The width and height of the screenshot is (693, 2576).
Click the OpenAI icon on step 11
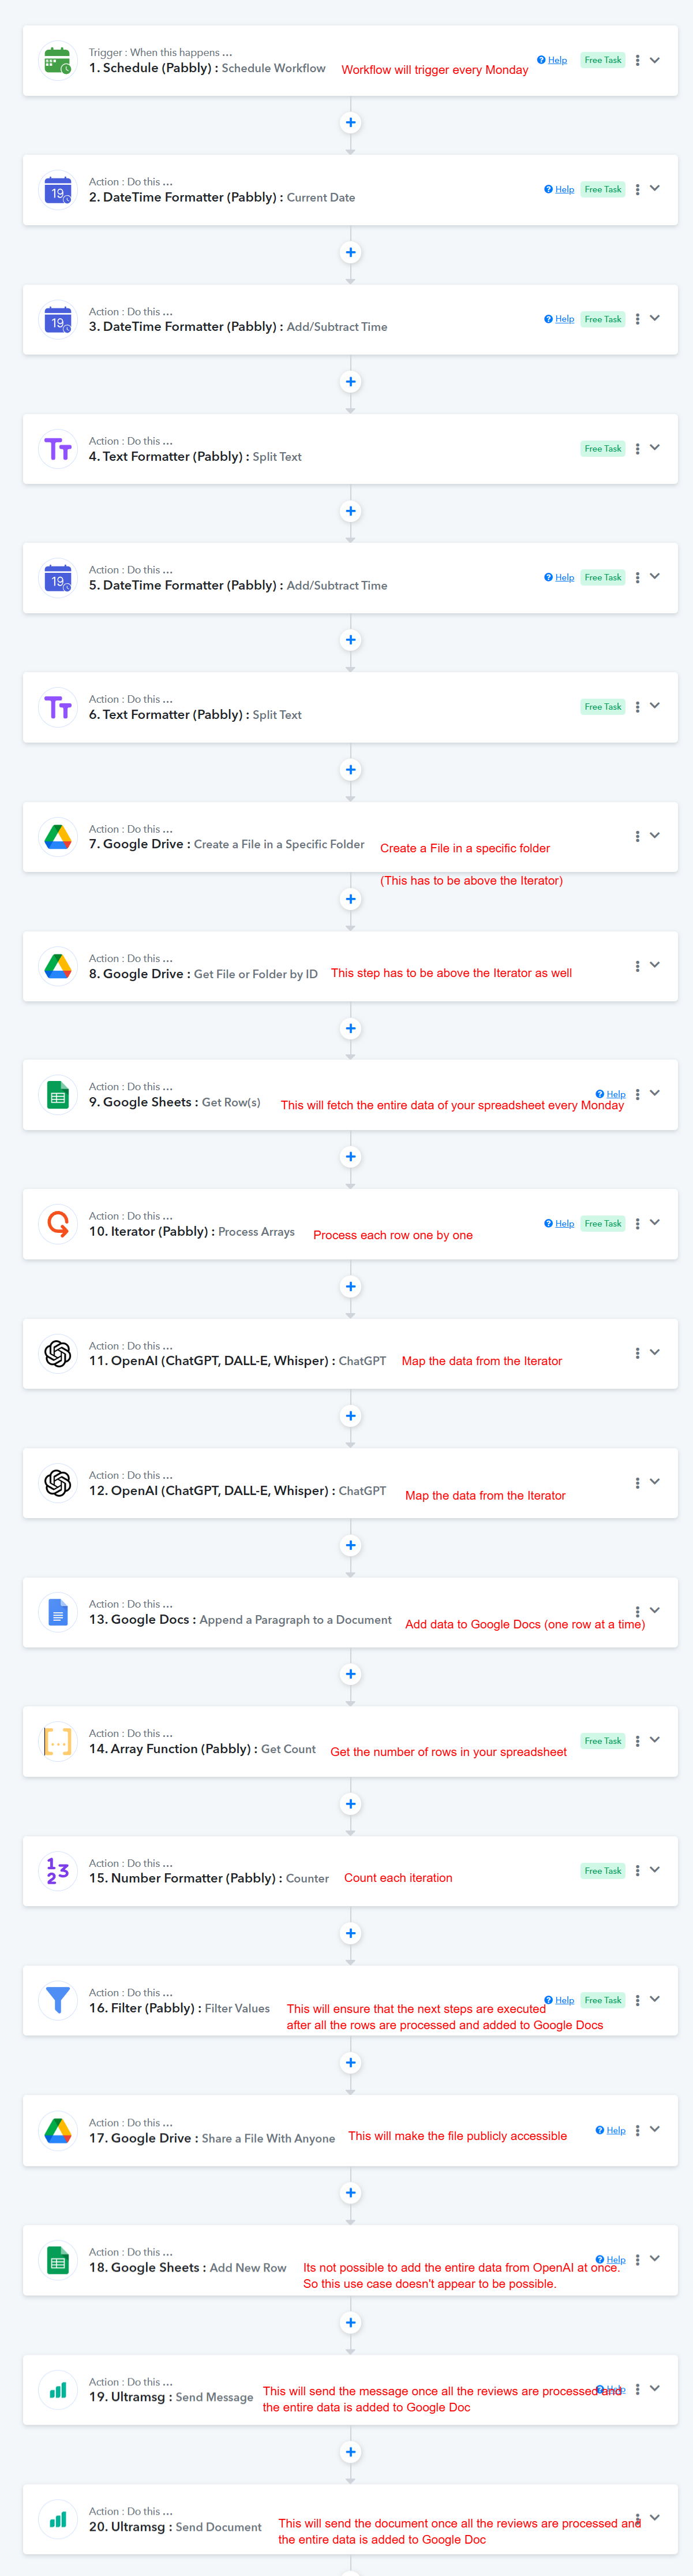coord(58,1354)
